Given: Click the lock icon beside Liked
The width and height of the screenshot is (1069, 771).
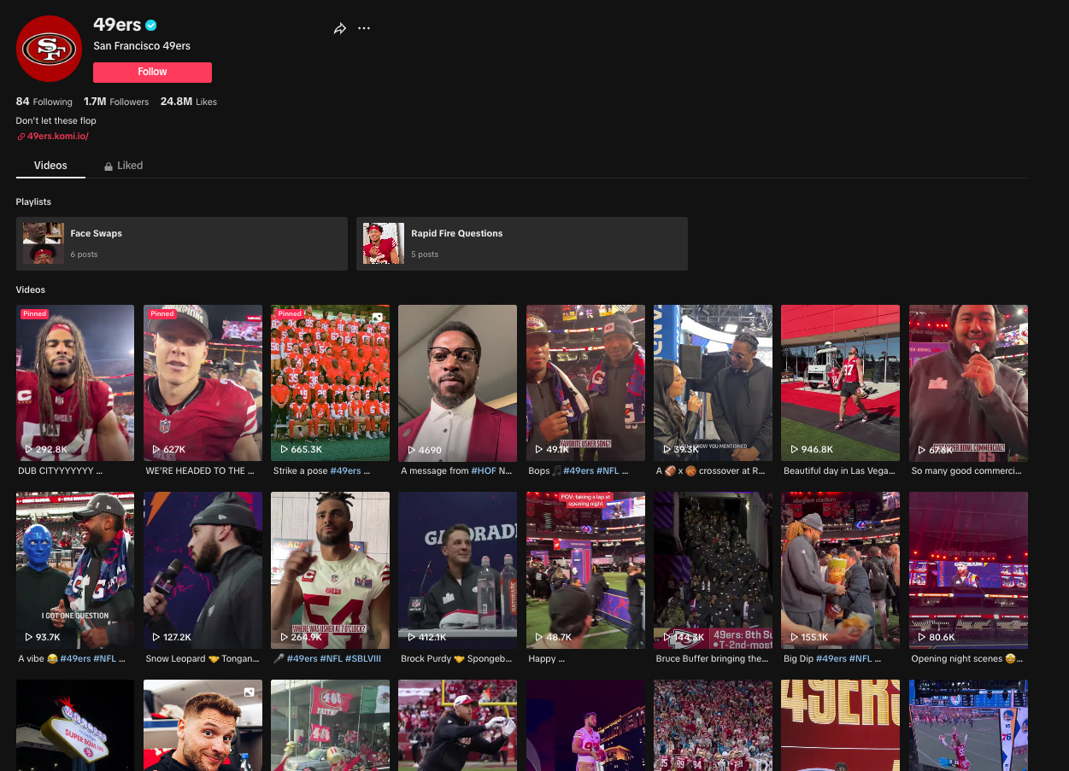Looking at the screenshot, I should coord(109,166).
